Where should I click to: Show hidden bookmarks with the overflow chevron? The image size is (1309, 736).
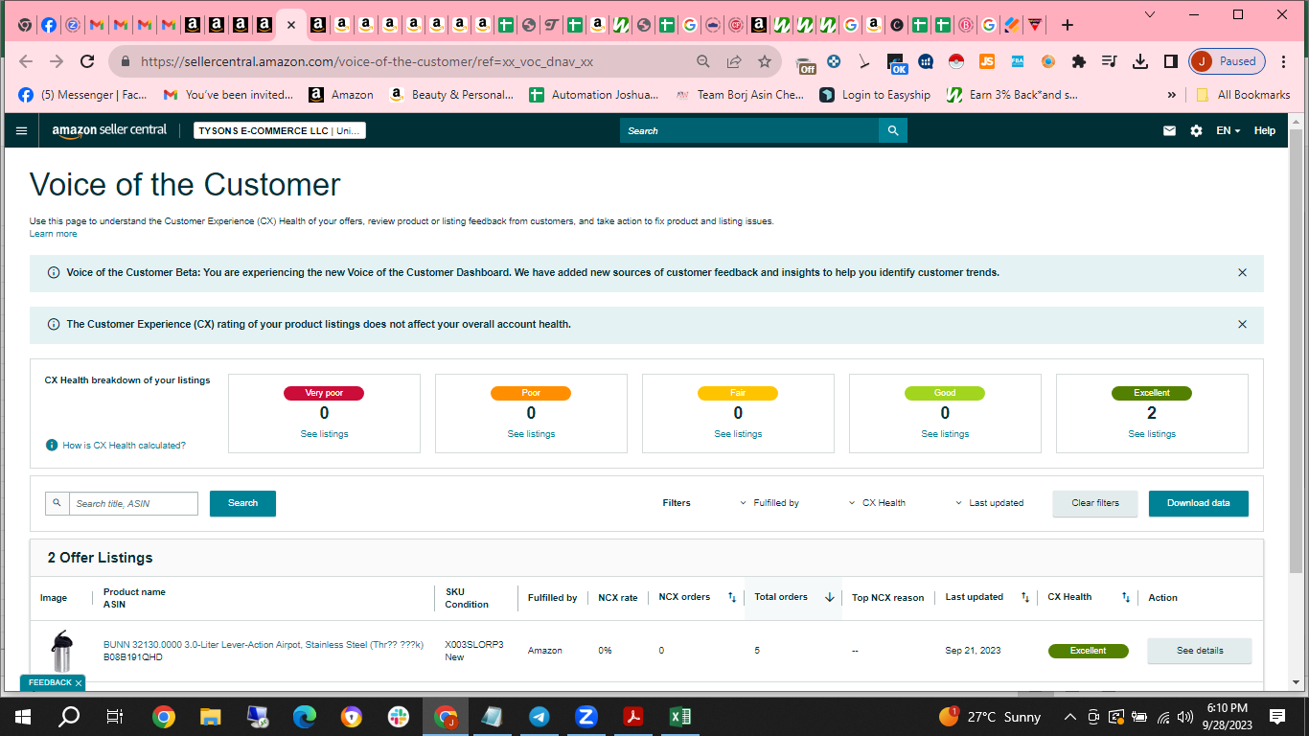(1171, 95)
